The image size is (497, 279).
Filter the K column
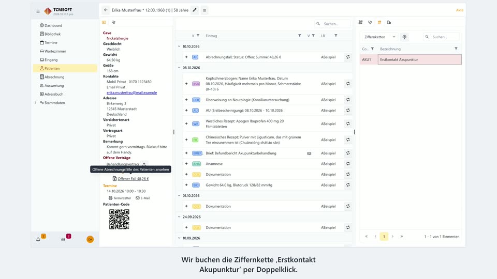point(198,36)
